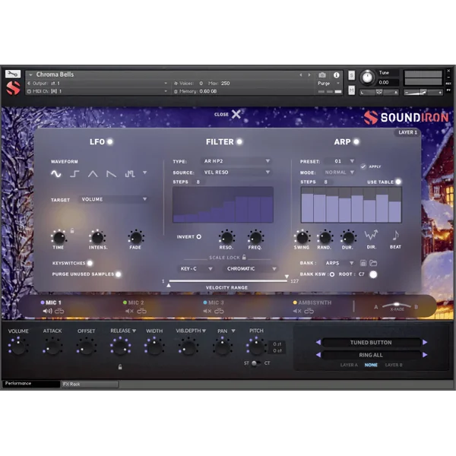456x456 pixels.
Task: Click the arp beat note icon
Action: (x=395, y=235)
